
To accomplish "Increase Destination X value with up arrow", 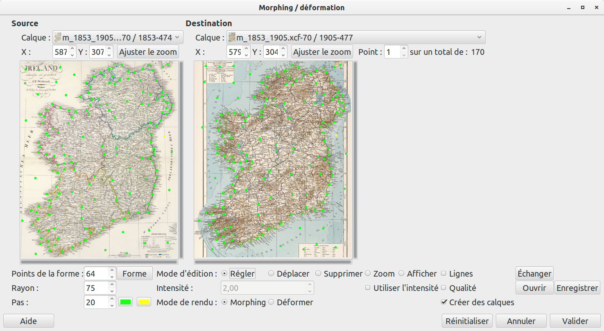I will pos(246,49).
